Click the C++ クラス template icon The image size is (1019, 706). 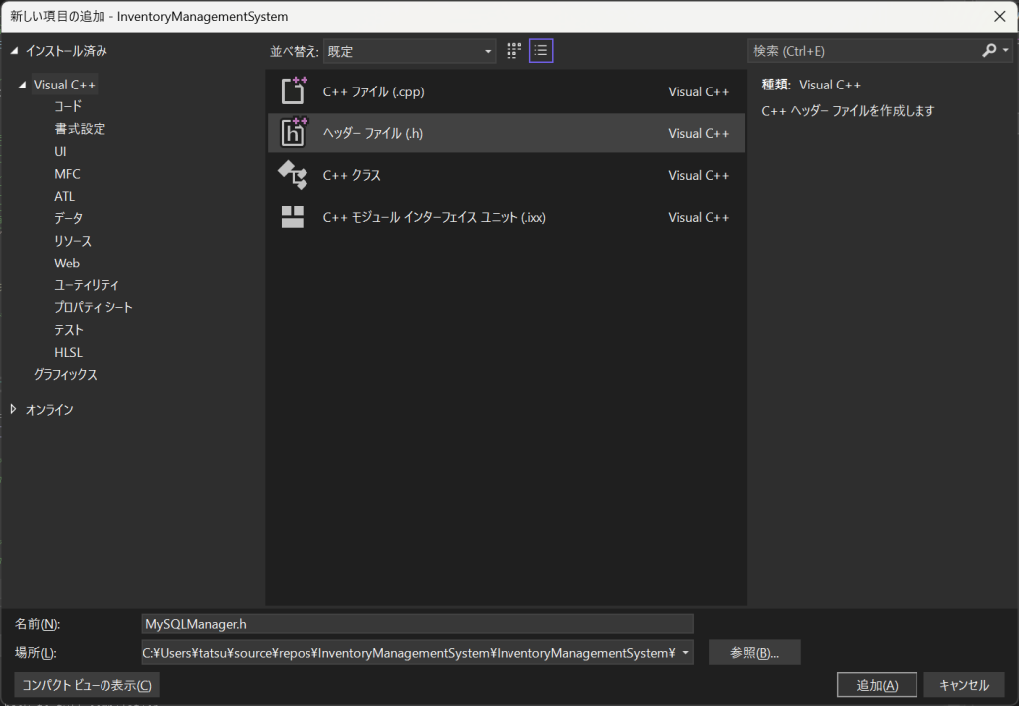(x=293, y=175)
